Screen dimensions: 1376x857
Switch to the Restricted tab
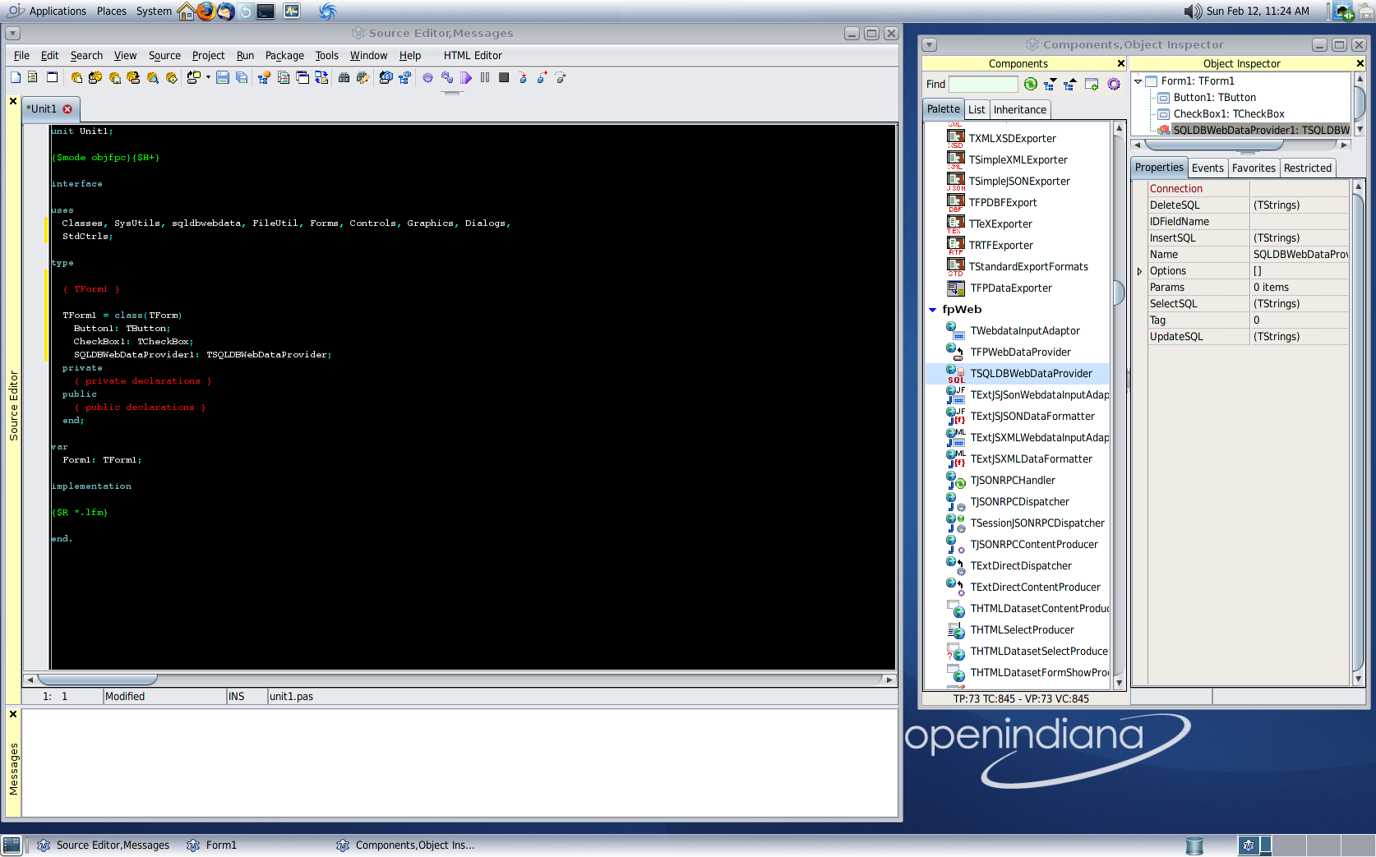tap(1307, 168)
